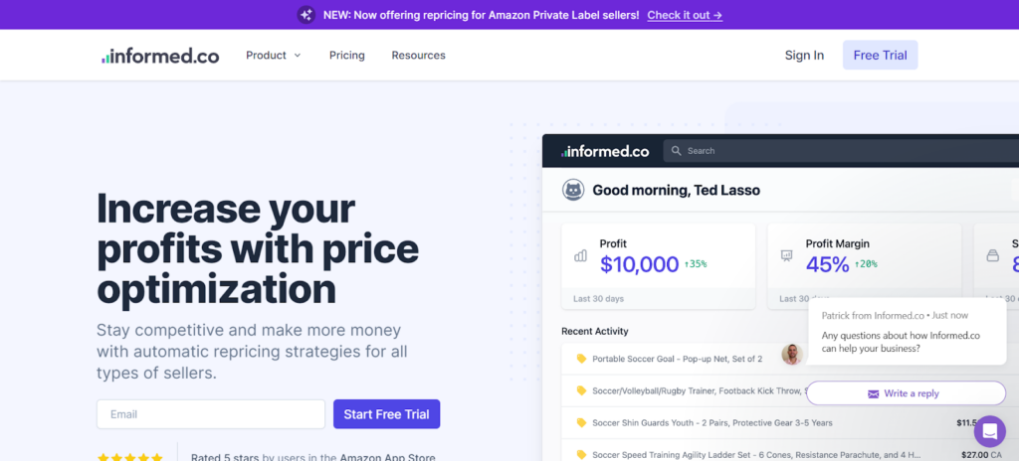1019x461 pixels.
Task: Click the search magnifier icon in the dashboard
Action: point(677,151)
